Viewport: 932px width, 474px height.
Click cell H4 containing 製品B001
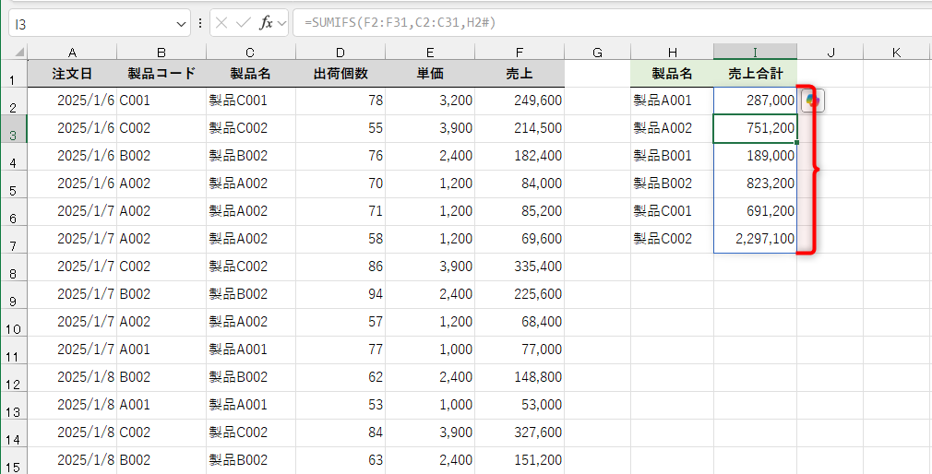pyautogui.click(x=673, y=156)
